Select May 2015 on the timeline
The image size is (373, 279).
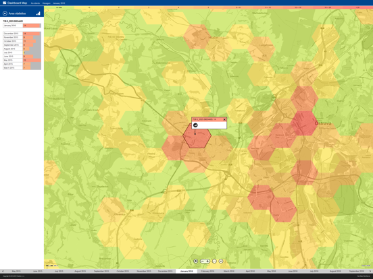tap(16, 271)
